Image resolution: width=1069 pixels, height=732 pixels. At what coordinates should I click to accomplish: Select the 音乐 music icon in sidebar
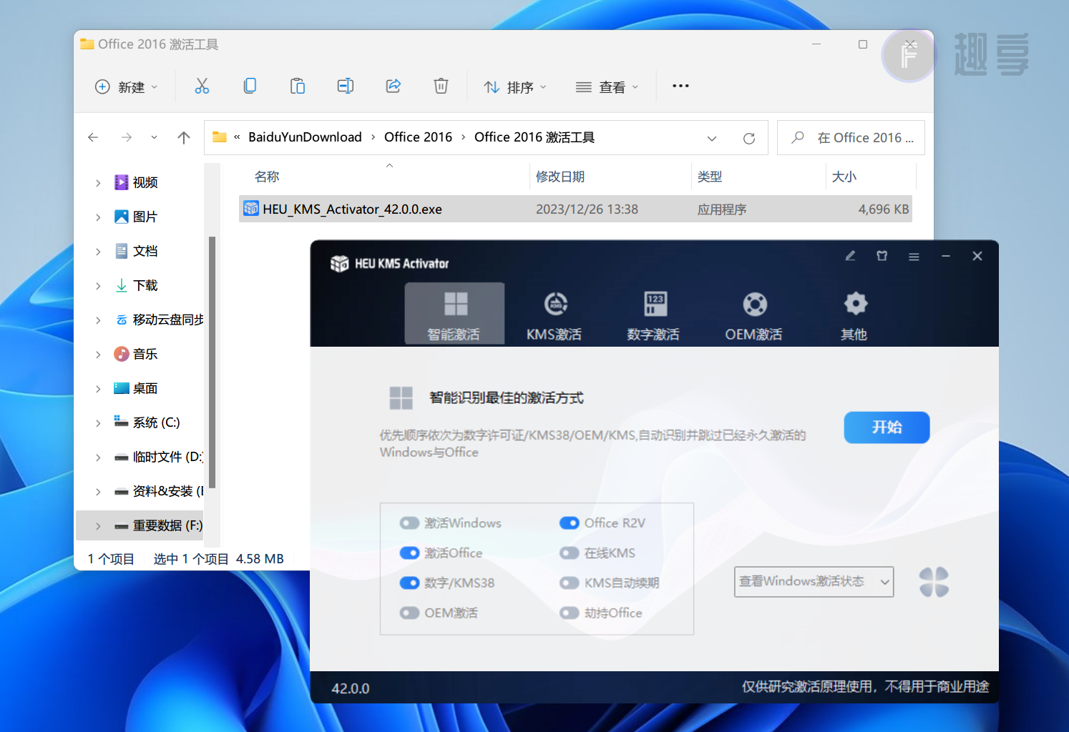pyautogui.click(x=122, y=354)
